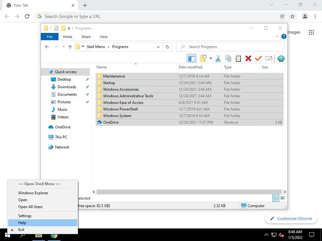This screenshot has width=322, height=241.
Task: Click Help in the Open-Shell menu
Action: click(43, 223)
